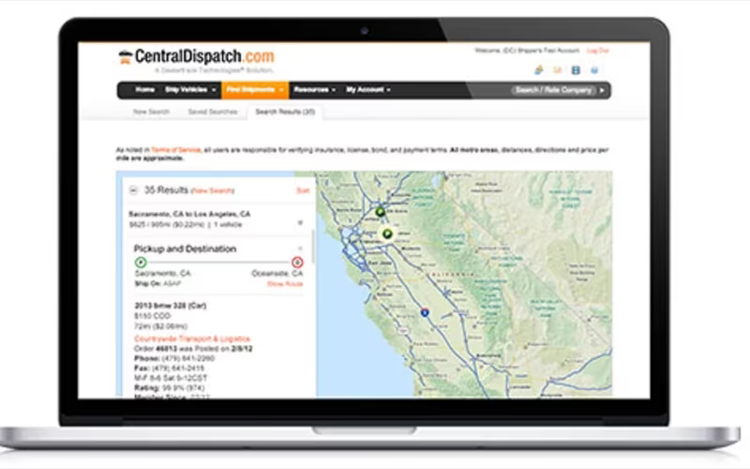The image size is (750, 469).
Task: Click the Order posted on 2/8/12 line
Action: pos(193,349)
